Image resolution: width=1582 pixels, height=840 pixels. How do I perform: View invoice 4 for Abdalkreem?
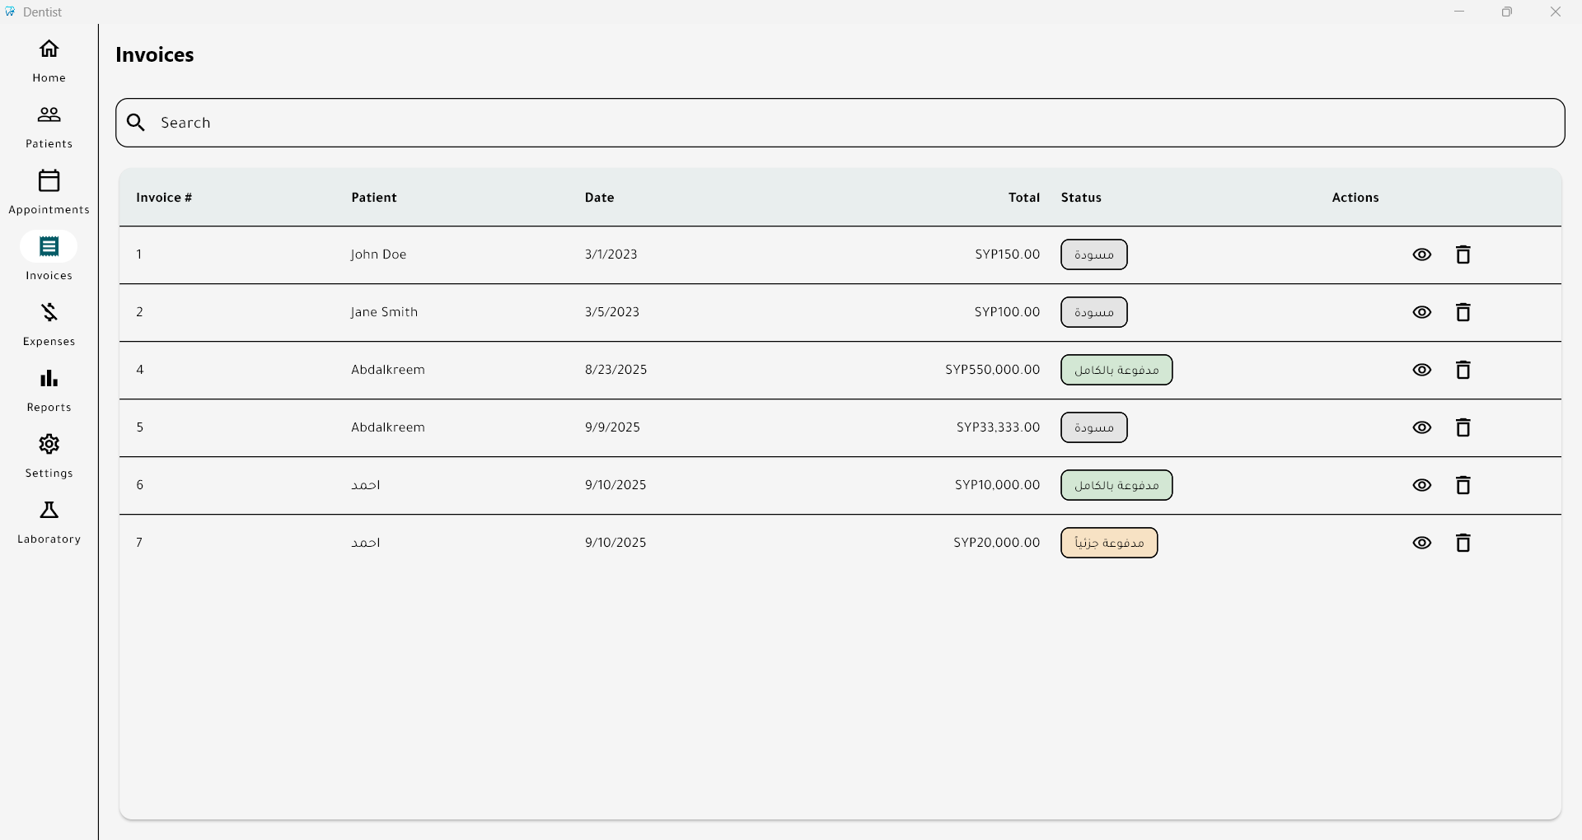coord(1421,370)
